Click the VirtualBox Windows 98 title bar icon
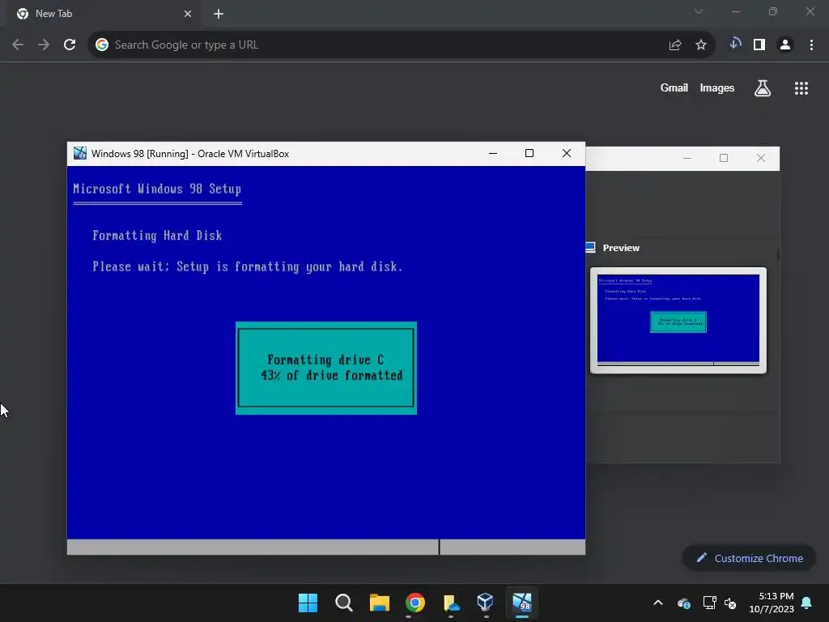This screenshot has width=829, height=622. coord(80,153)
